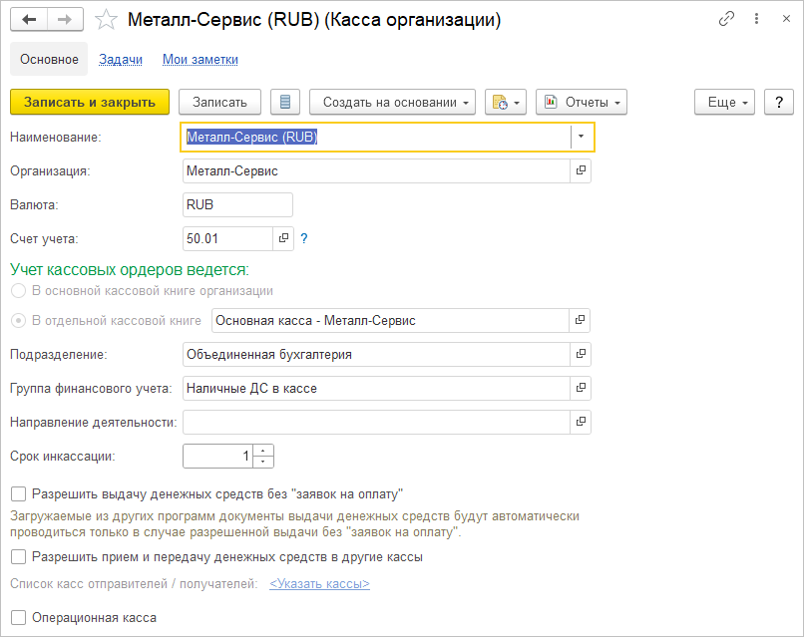Open the document with clock icon dropdown
The height and width of the screenshot is (637, 804).
coord(506,102)
